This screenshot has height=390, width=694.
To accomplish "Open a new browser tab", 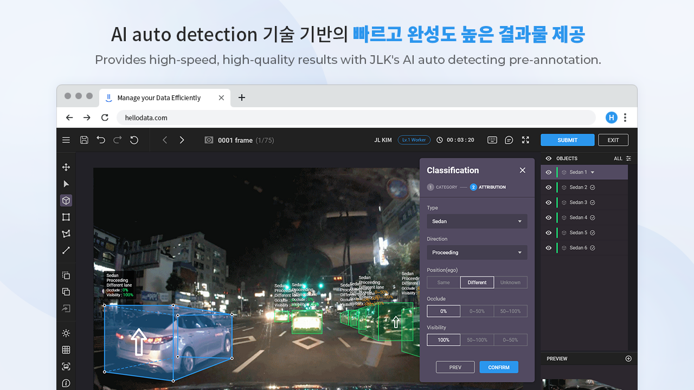I will [x=242, y=97].
